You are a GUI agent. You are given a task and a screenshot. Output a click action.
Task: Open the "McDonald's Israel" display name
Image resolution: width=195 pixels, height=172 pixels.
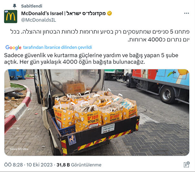[42, 13]
